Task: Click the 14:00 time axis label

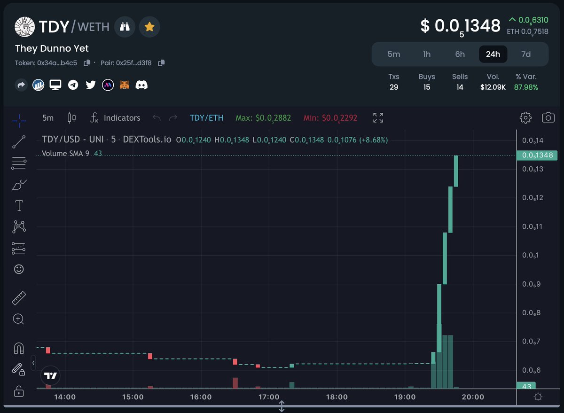Action: (x=65, y=397)
